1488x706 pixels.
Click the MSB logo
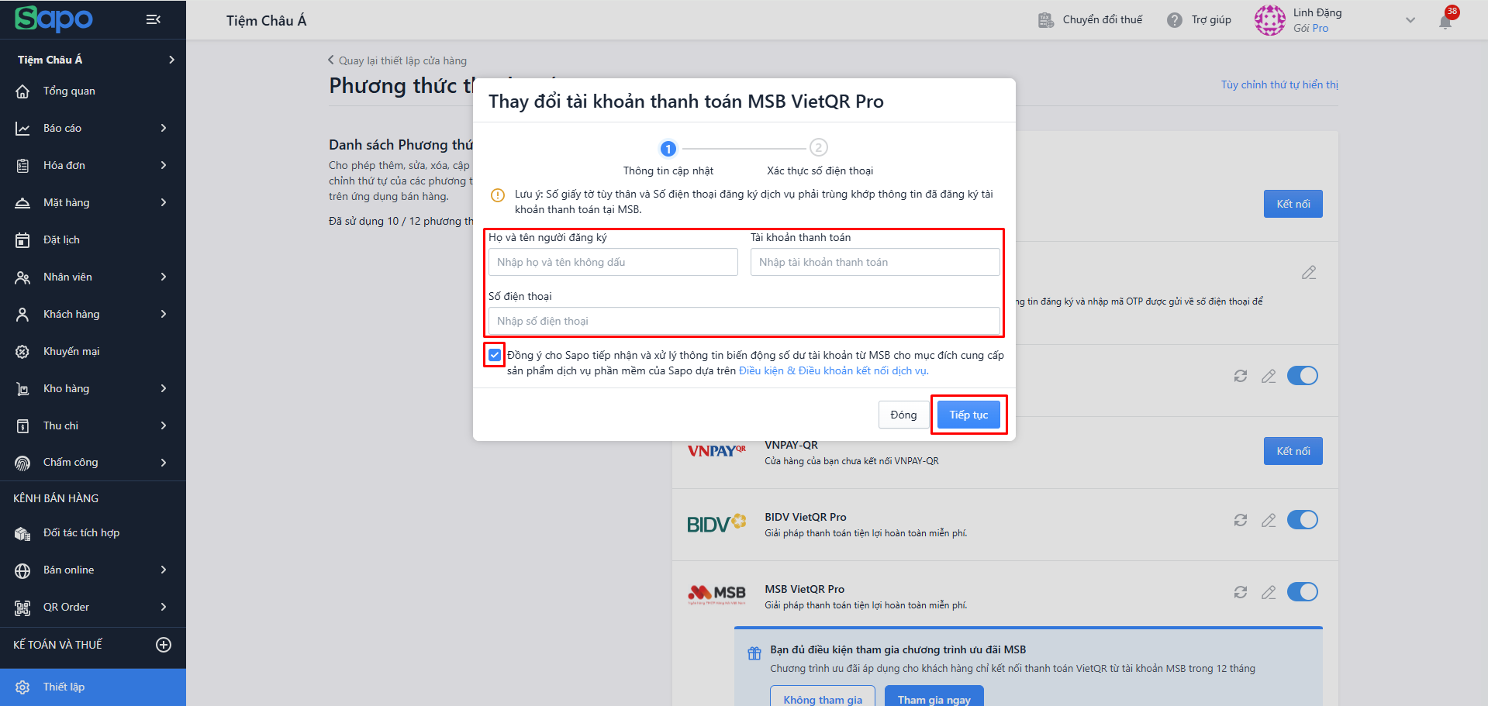(716, 594)
